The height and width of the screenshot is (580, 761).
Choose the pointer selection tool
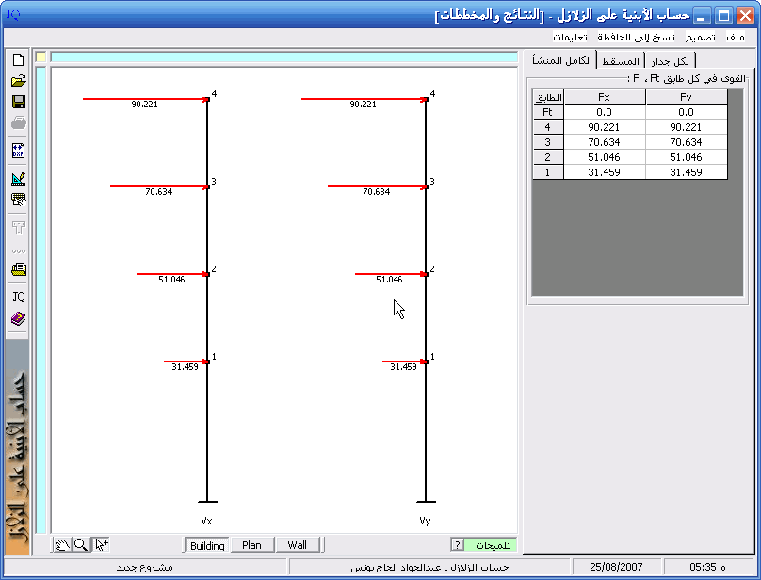click(102, 545)
